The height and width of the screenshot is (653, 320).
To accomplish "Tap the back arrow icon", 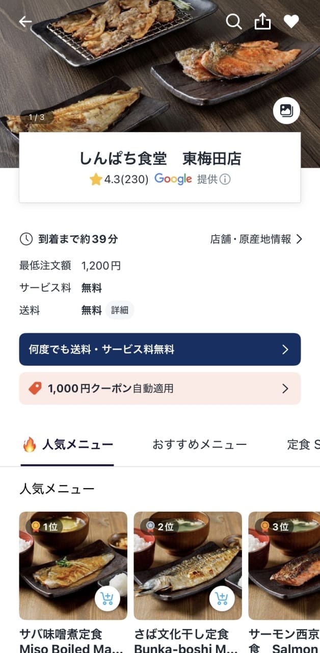I will [25, 21].
